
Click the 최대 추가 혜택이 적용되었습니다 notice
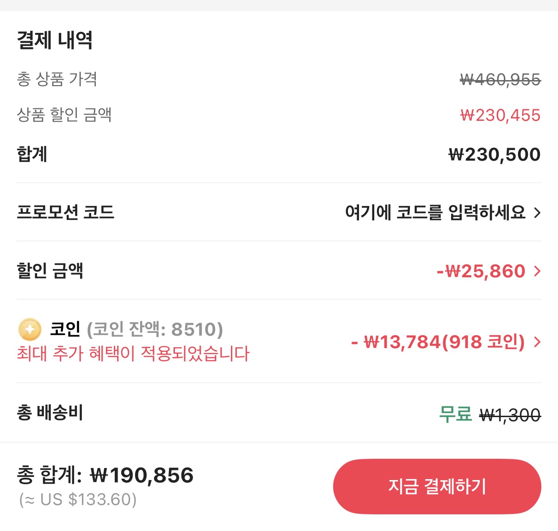coord(132,354)
